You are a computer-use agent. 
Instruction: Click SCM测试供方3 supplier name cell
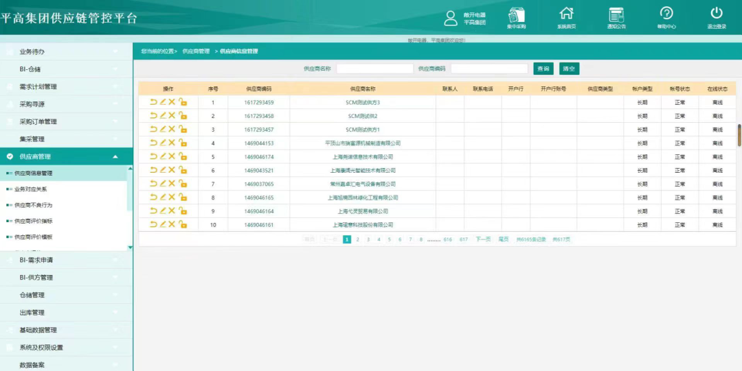tap(363, 103)
